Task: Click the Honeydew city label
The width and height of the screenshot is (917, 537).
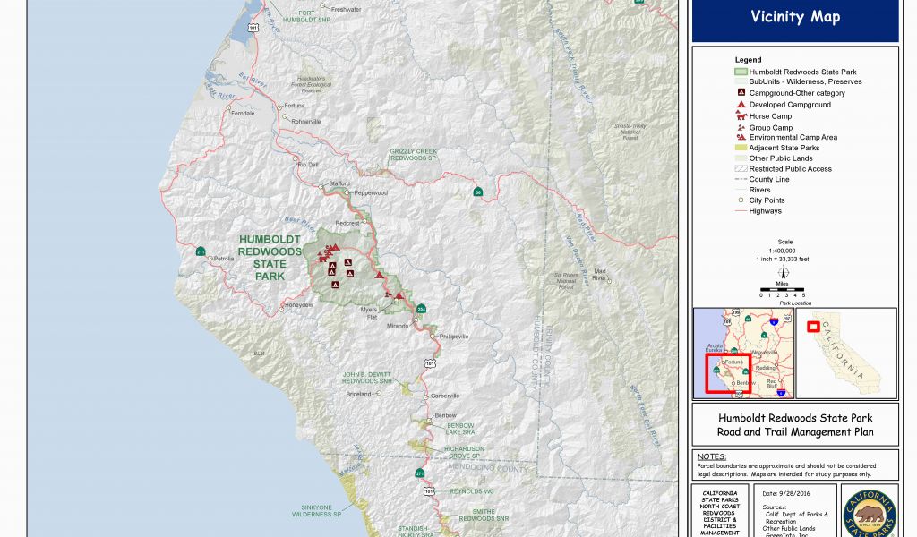Action: [x=299, y=305]
